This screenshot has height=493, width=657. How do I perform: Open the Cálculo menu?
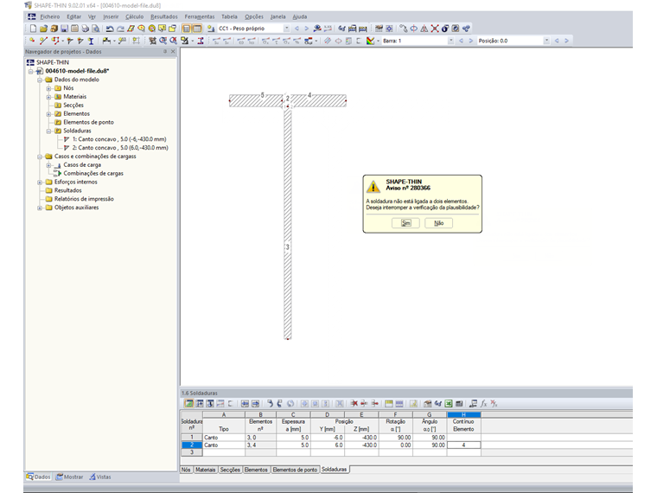(x=134, y=16)
